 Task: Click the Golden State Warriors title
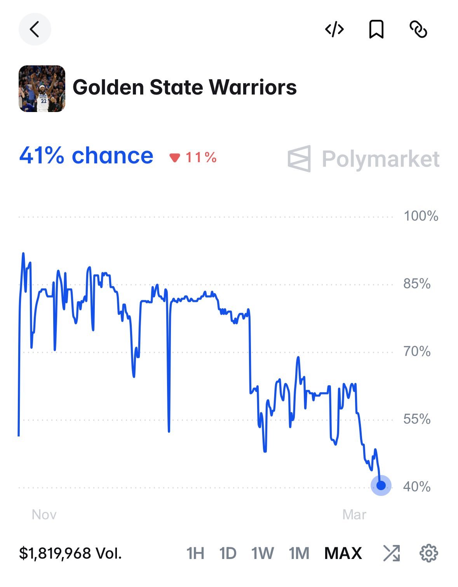185,87
